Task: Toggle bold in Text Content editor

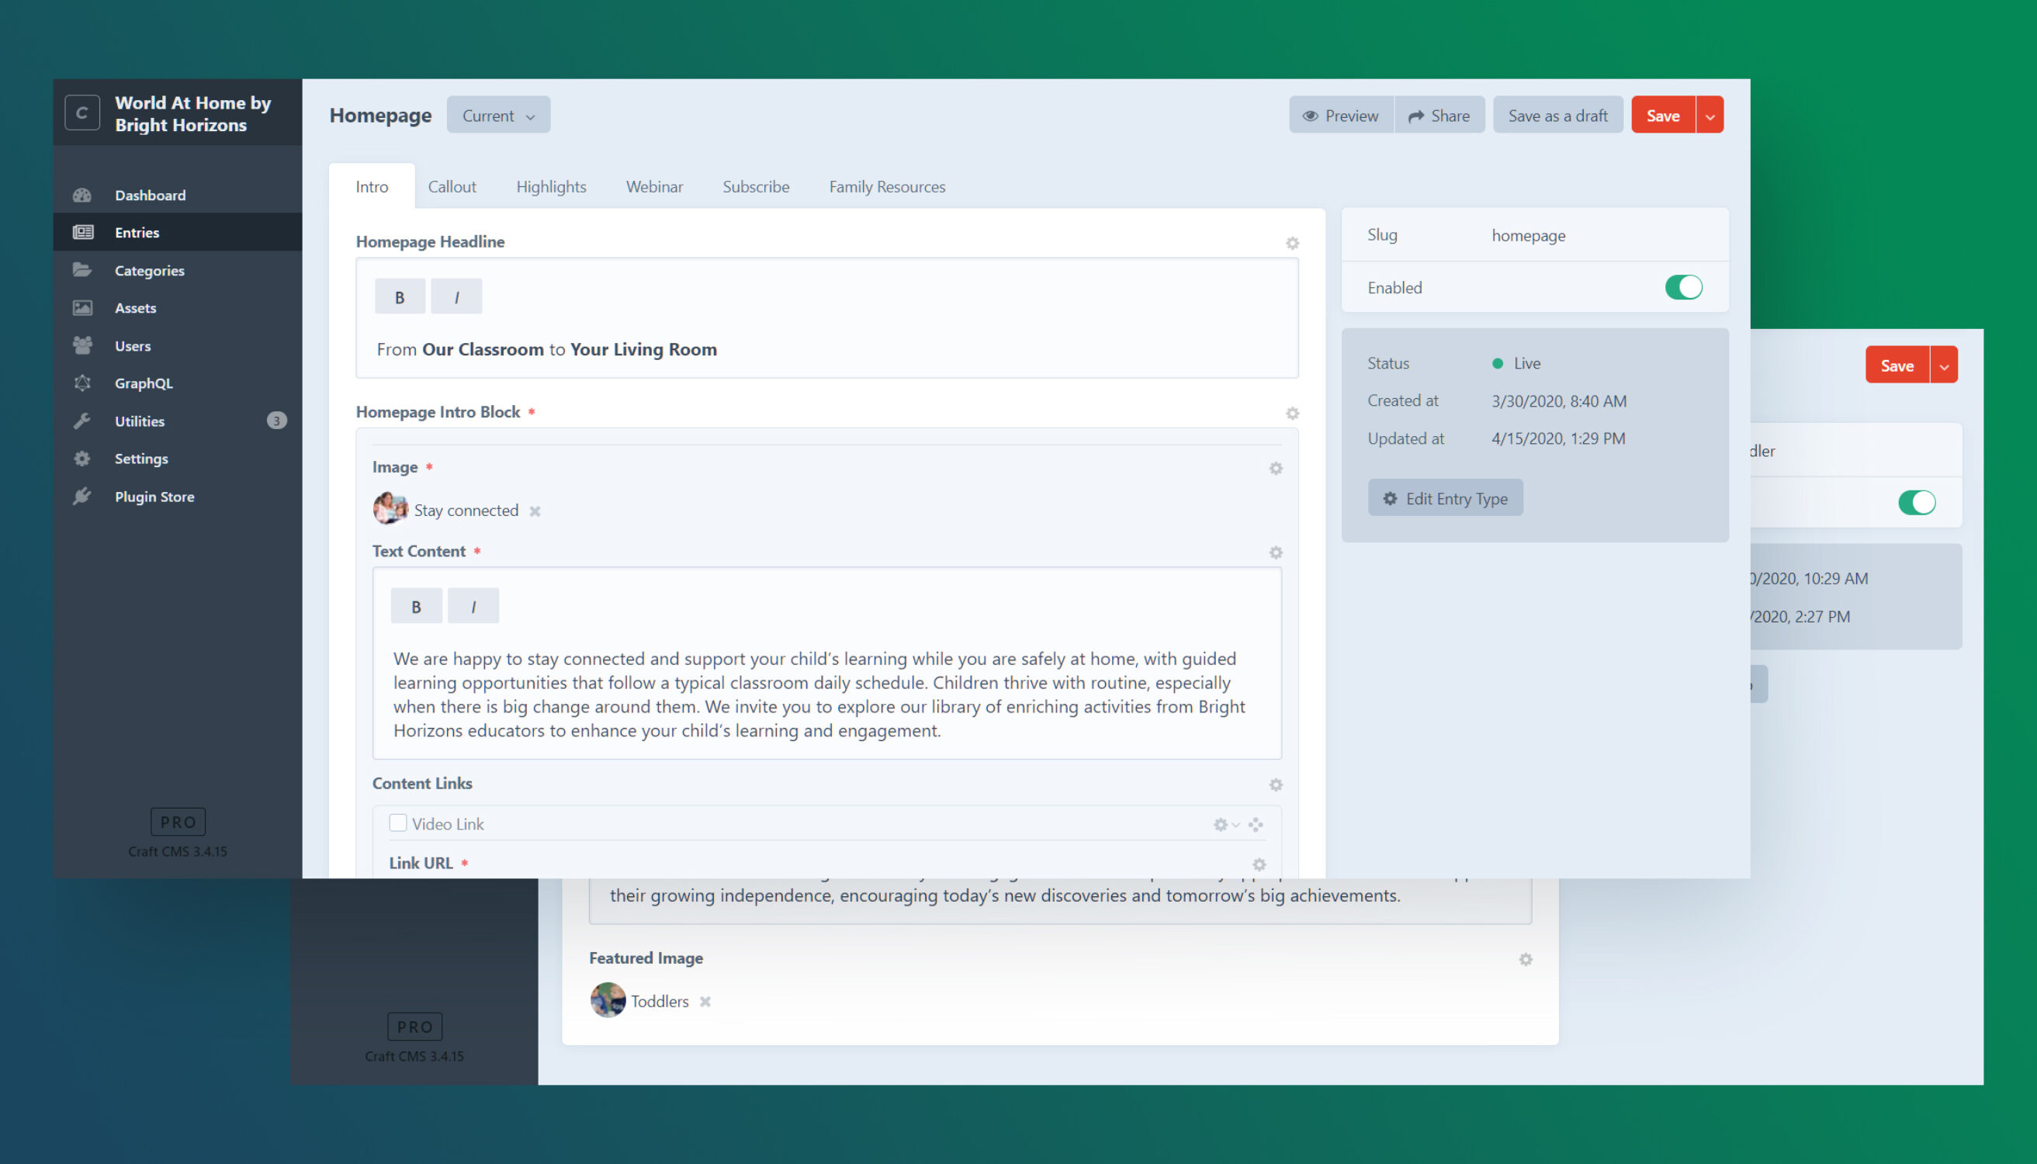Action: [x=417, y=606]
